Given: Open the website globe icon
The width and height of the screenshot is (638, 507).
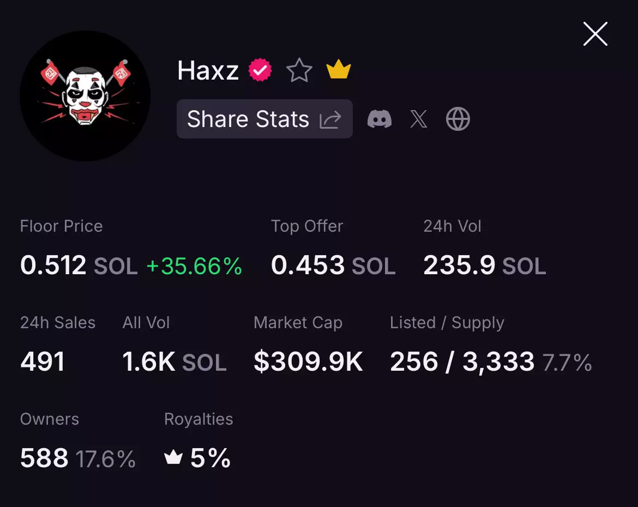Looking at the screenshot, I should [x=458, y=119].
